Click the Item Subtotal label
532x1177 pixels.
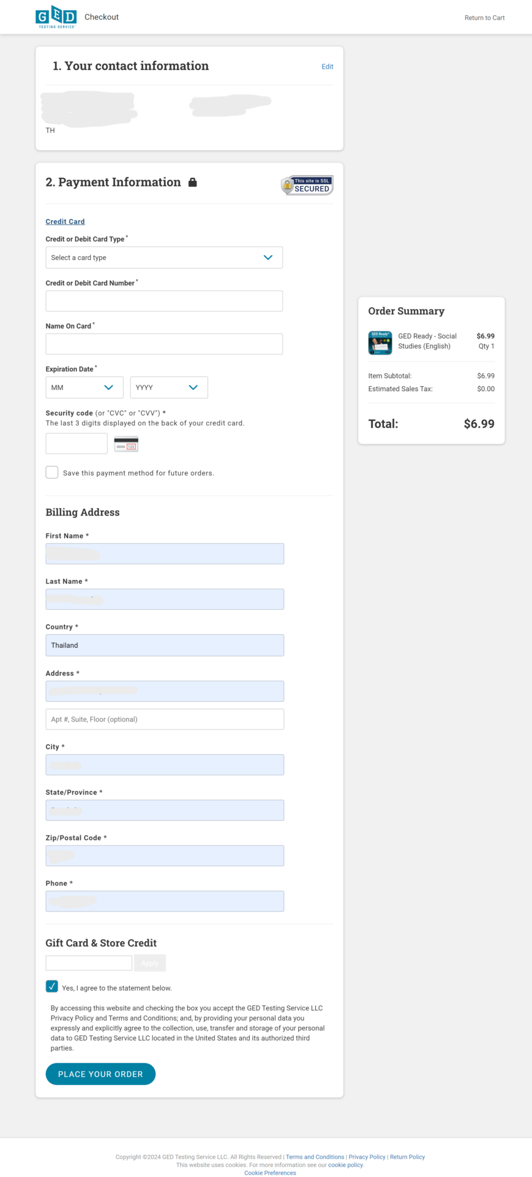[x=390, y=376]
